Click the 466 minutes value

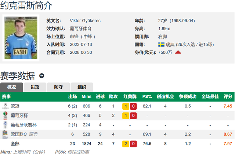point(87,116)
